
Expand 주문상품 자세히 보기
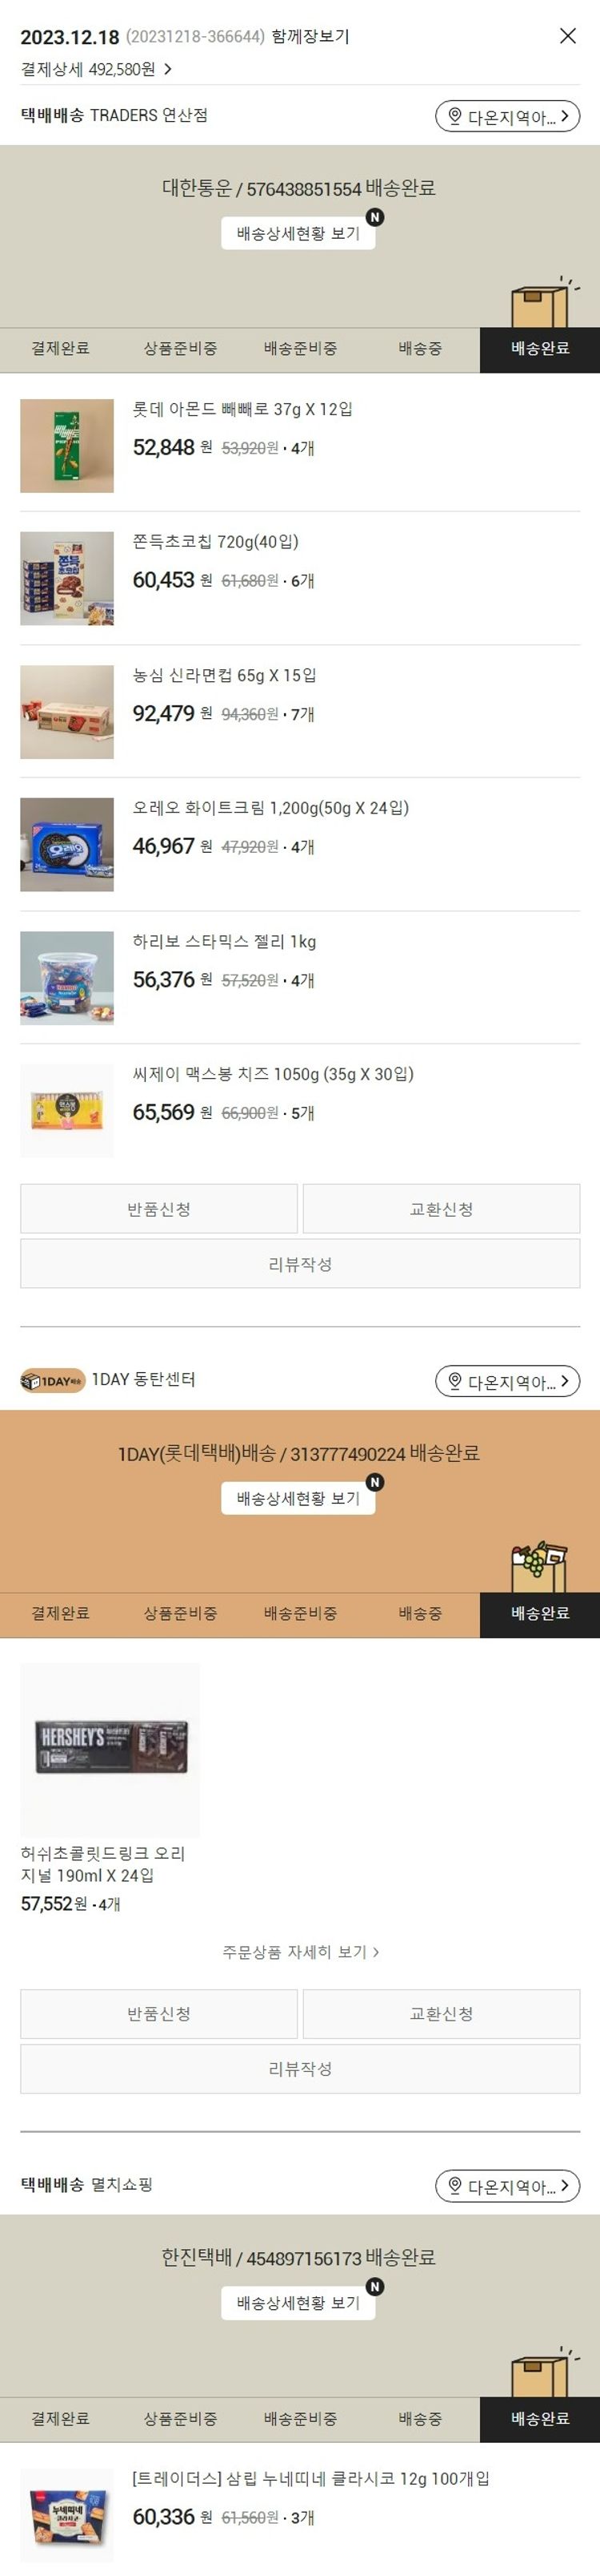pyautogui.click(x=301, y=1951)
